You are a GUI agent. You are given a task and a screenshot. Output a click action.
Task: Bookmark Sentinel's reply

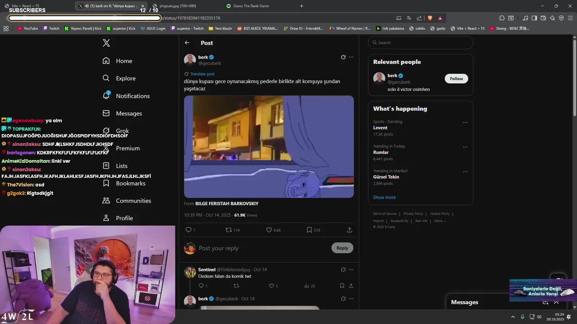coord(342,286)
